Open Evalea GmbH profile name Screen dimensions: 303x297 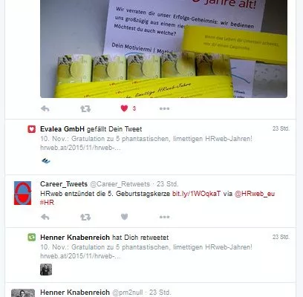pos(62,129)
